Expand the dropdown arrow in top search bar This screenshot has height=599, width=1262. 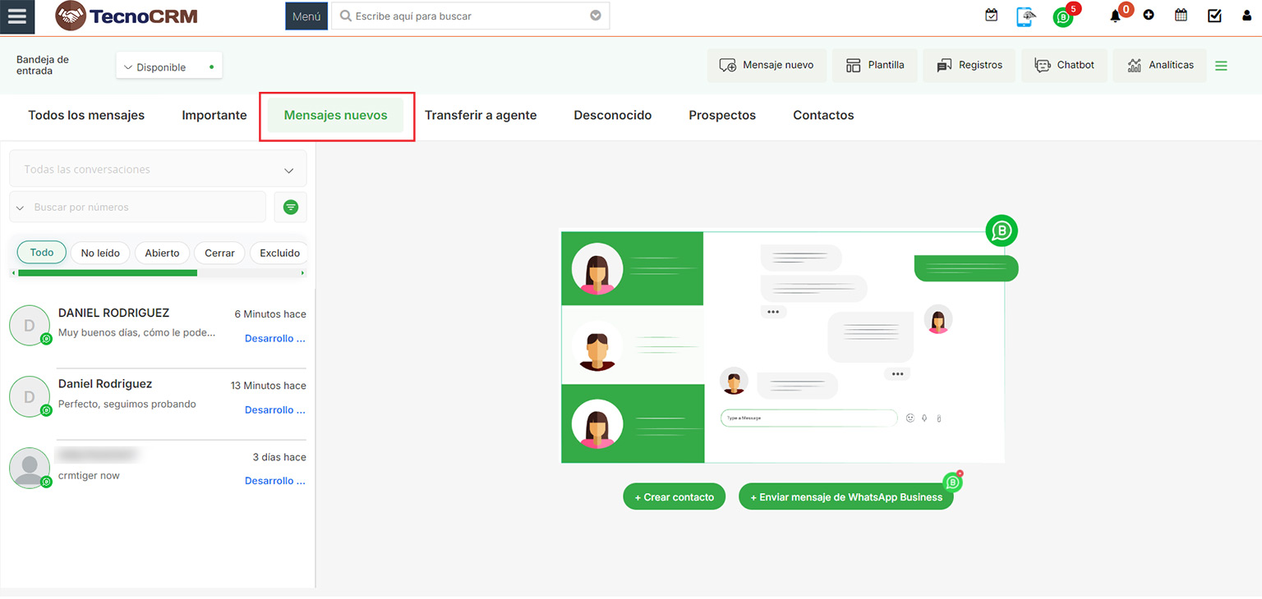click(596, 16)
